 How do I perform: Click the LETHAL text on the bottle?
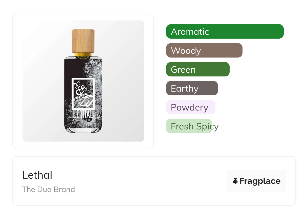(83, 114)
